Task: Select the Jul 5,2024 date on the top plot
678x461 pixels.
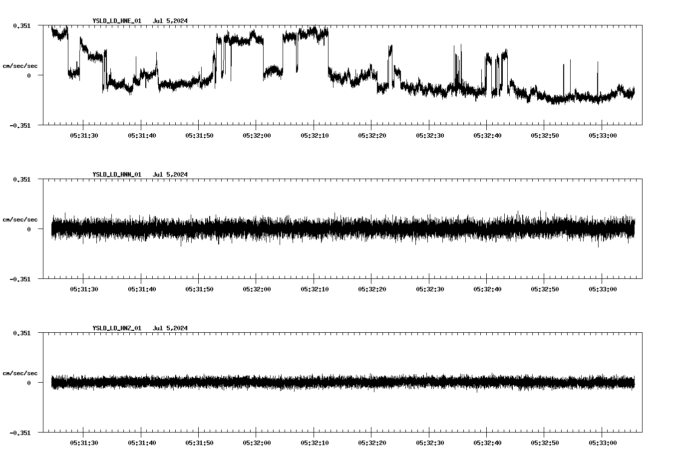Action: [171, 21]
